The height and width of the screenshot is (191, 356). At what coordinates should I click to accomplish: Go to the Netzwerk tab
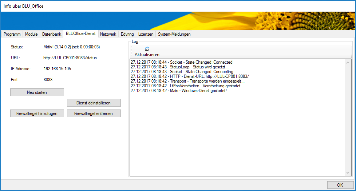108,34
